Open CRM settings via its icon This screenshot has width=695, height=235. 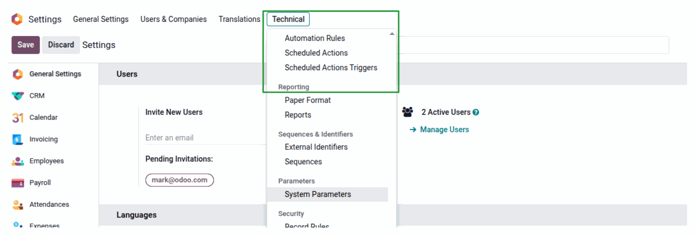click(17, 96)
